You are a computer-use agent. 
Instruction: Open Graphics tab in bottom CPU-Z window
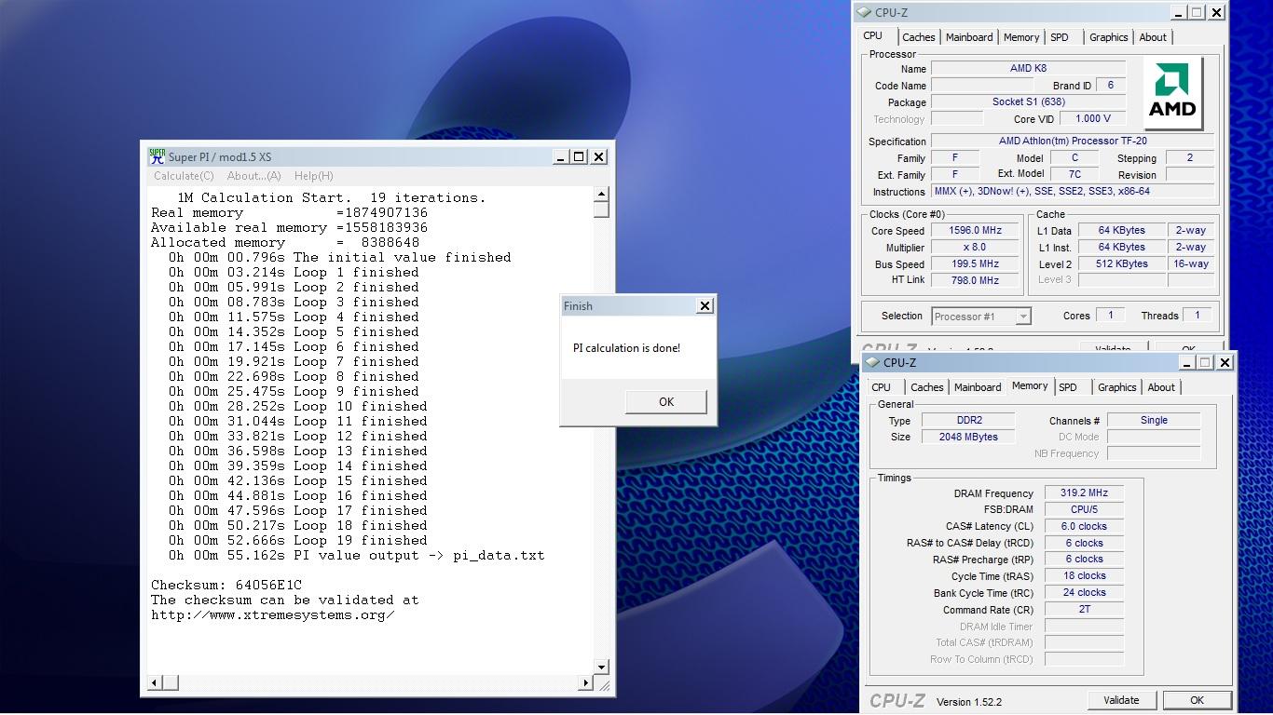point(1117,387)
